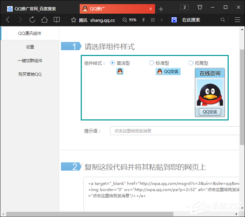Click the scroll left arrow
245x217 pixels.
tap(3, 214)
